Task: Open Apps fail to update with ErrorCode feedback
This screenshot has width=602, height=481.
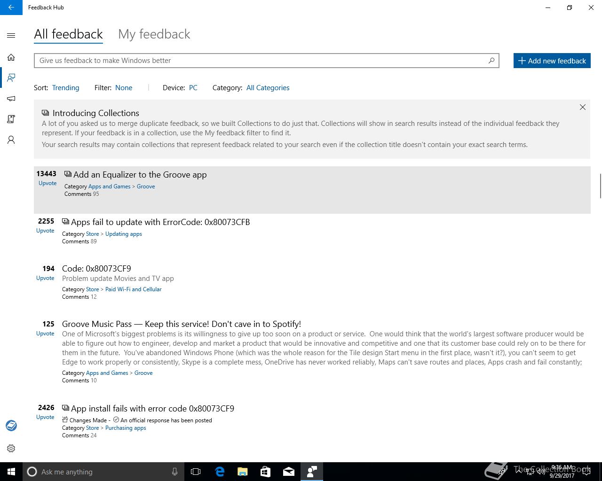Action: click(160, 222)
